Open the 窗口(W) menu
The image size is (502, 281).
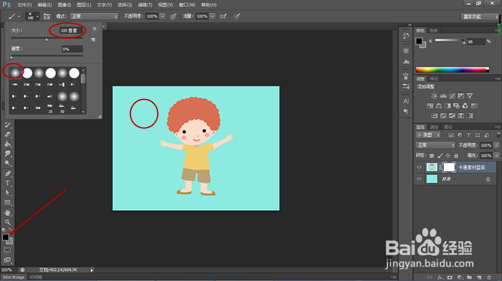(x=187, y=5)
